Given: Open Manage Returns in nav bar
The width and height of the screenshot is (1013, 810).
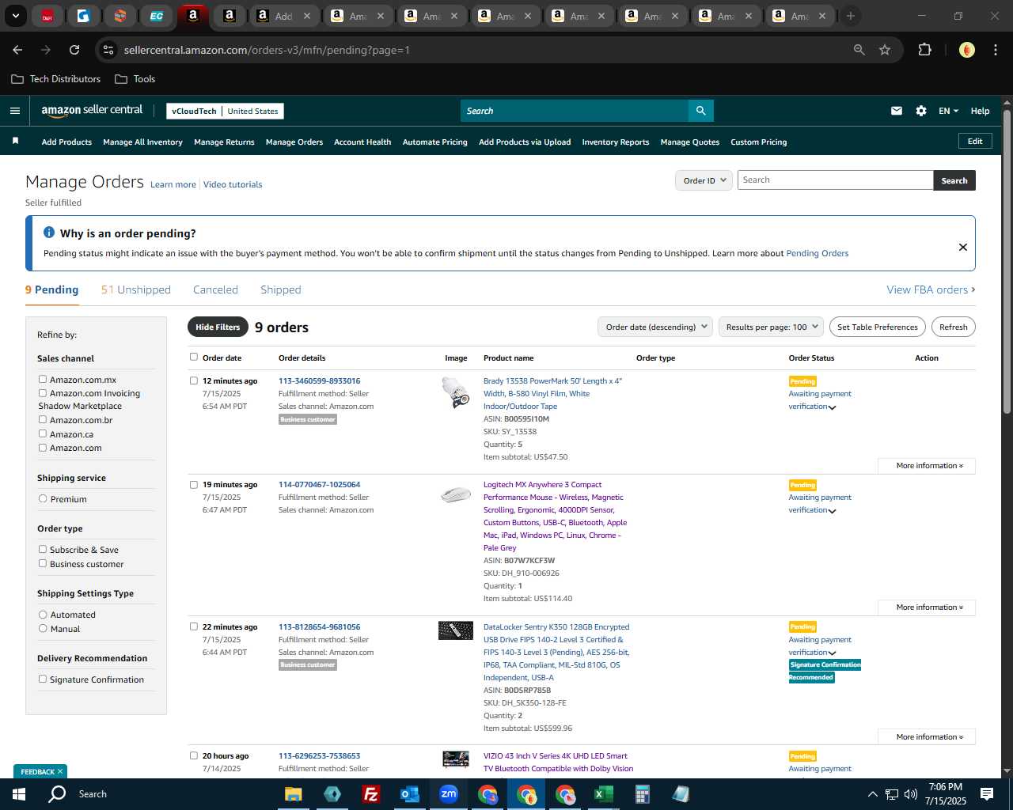Looking at the screenshot, I should point(224,142).
